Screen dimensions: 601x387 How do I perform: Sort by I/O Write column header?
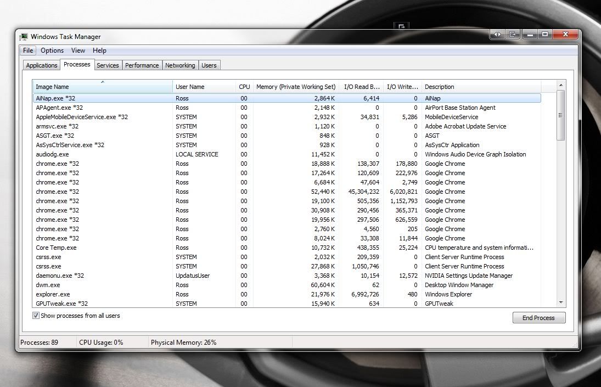click(x=402, y=87)
